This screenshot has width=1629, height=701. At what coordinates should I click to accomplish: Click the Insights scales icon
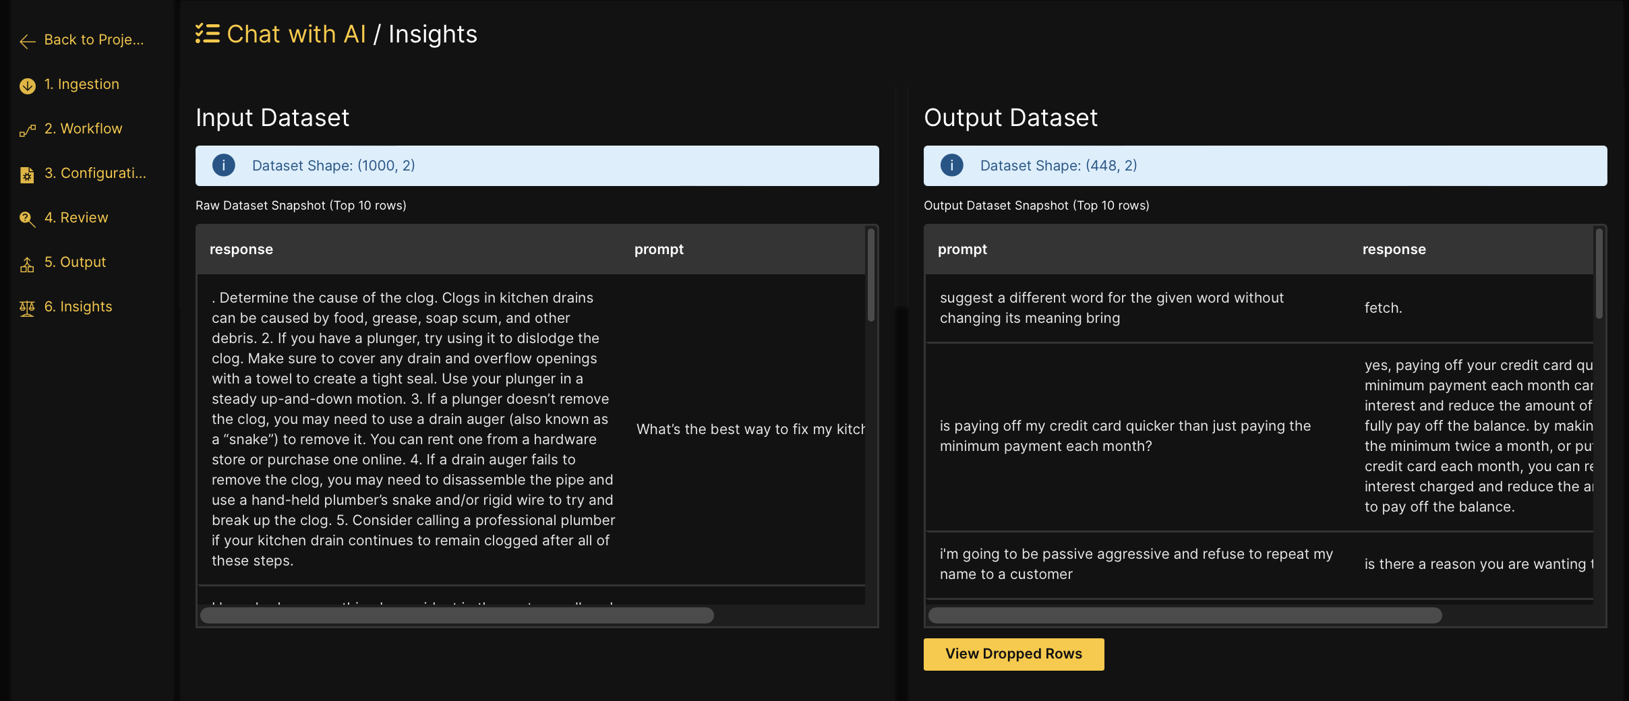point(27,308)
